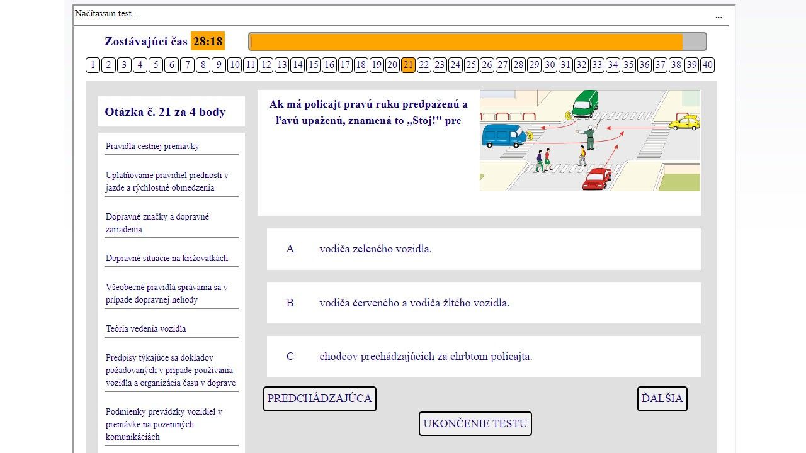Navigate to question 22
806x453 pixels.
tap(424, 65)
